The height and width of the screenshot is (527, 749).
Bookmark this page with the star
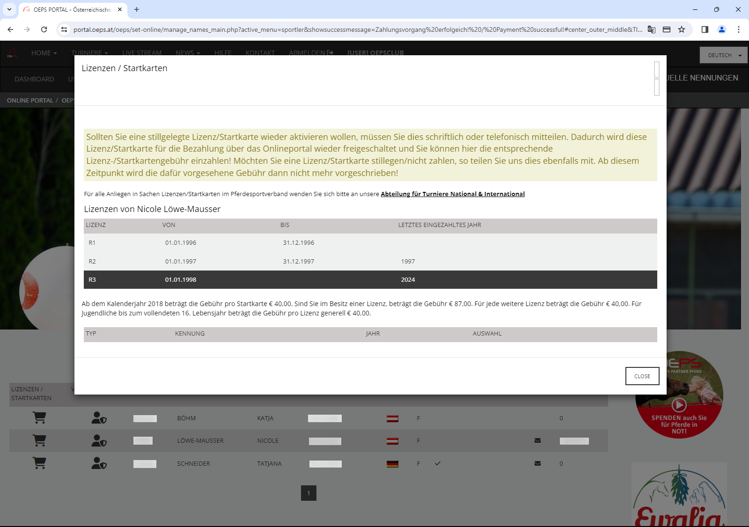click(x=682, y=29)
